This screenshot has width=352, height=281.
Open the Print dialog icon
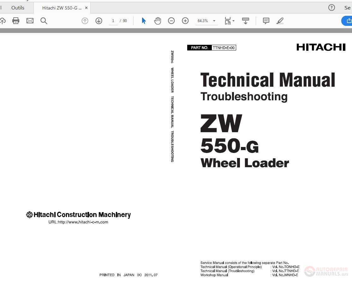16,20
